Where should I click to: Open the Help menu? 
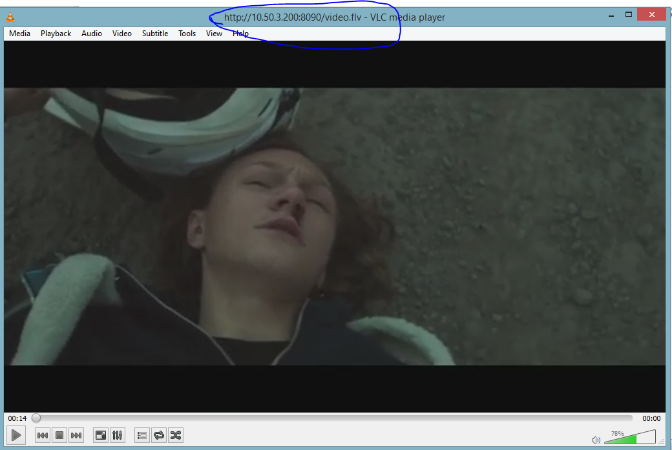click(x=240, y=34)
